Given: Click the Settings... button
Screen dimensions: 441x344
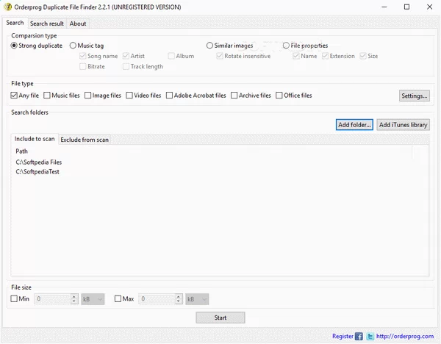Looking at the screenshot, I should (415, 96).
